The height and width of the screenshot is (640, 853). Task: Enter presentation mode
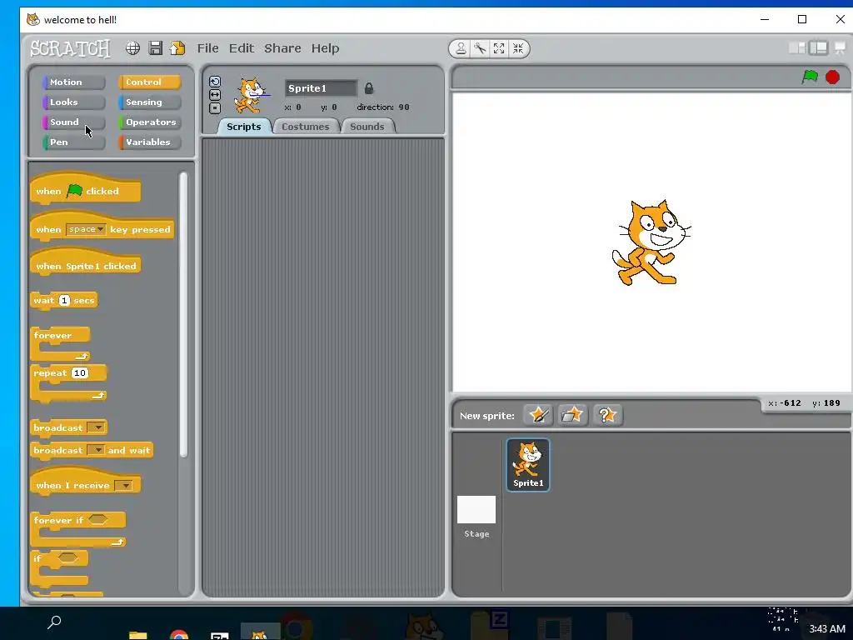point(840,48)
